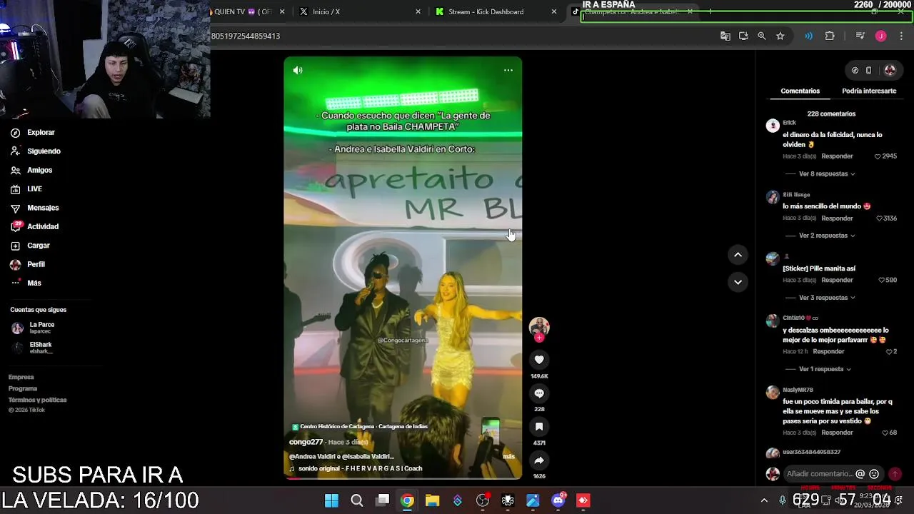914x514 pixels.
Task: Save video with the bookmark icon
Action: (539, 427)
